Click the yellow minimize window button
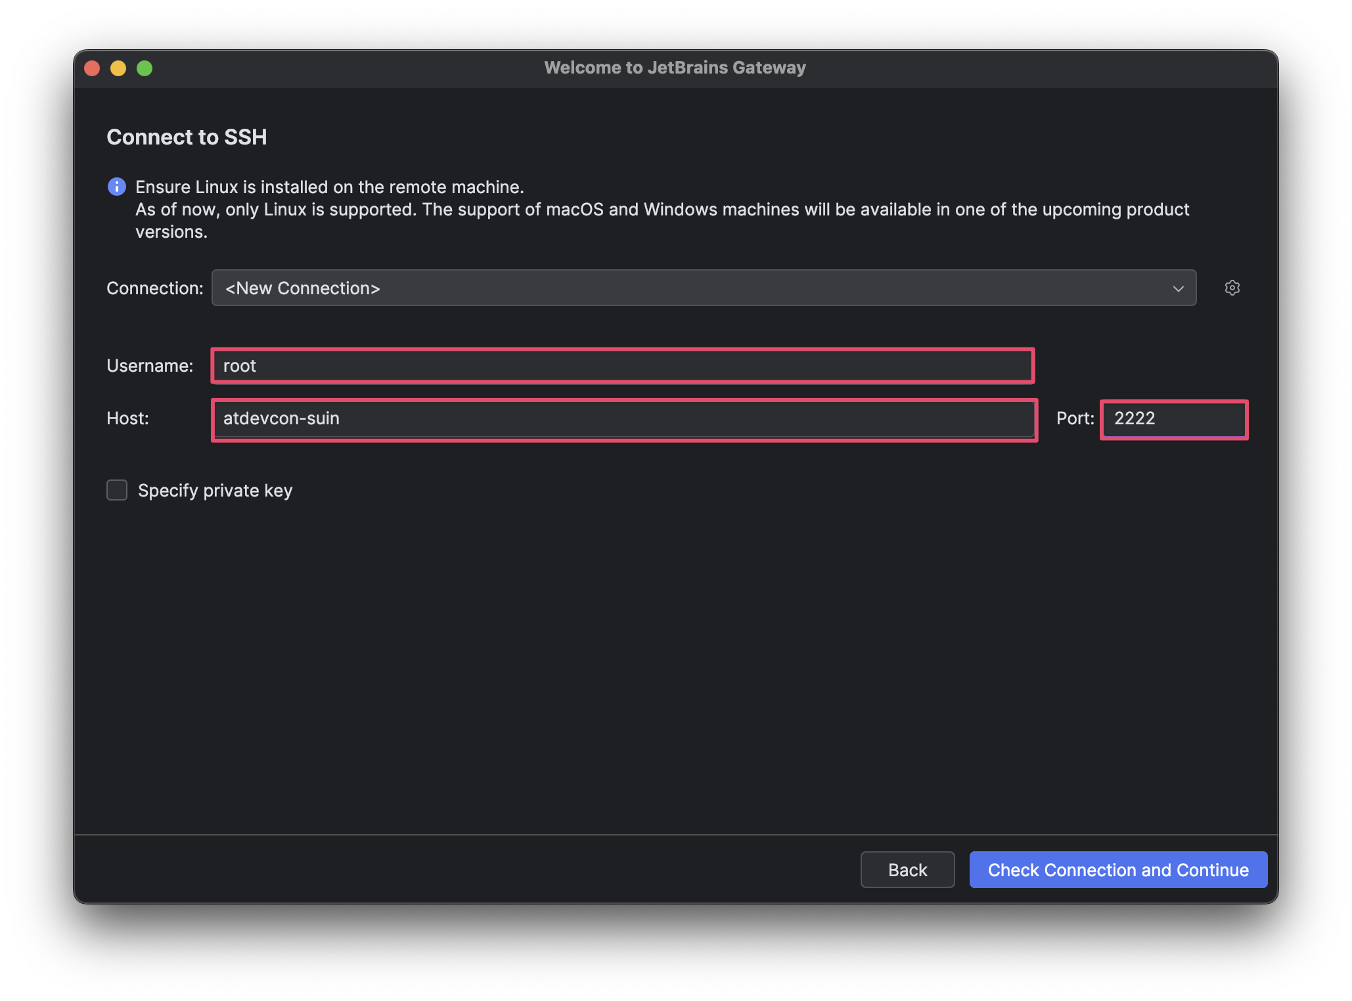1352x1001 pixels. pyautogui.click(x=118, y=68)
